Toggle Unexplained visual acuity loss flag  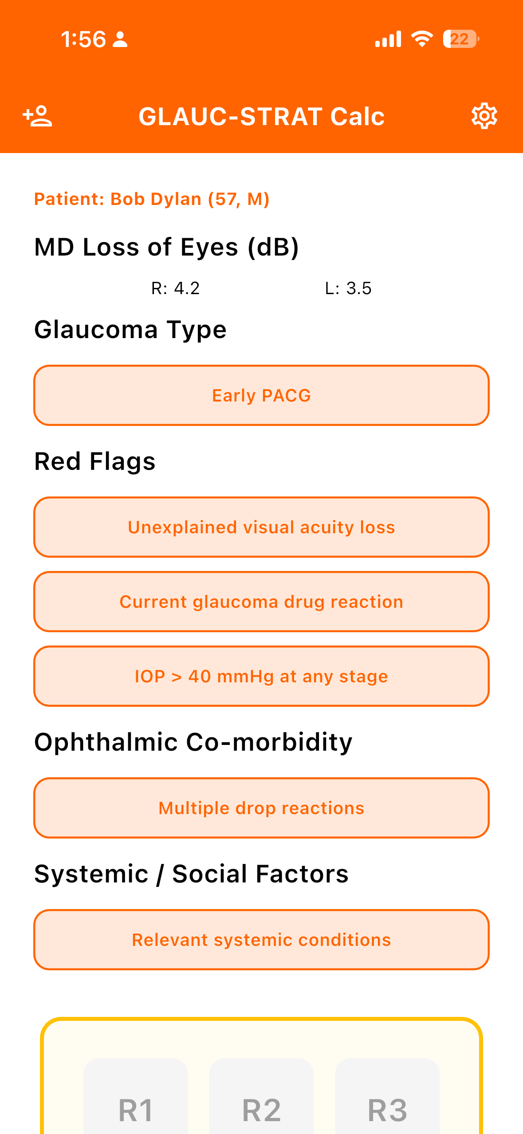coord(261,527)
